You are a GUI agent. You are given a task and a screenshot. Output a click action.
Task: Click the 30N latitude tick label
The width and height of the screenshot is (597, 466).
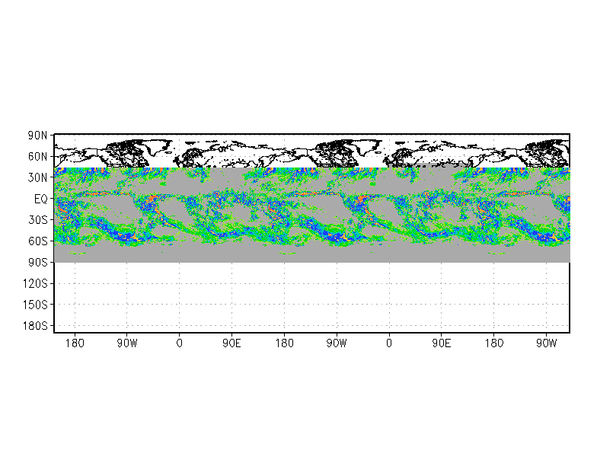(38, 177)
